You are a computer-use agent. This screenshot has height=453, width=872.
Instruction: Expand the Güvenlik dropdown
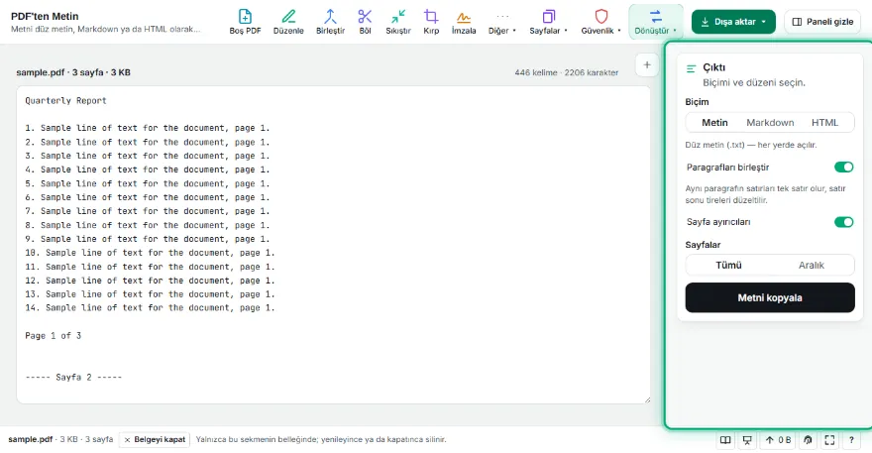(600, 22)
